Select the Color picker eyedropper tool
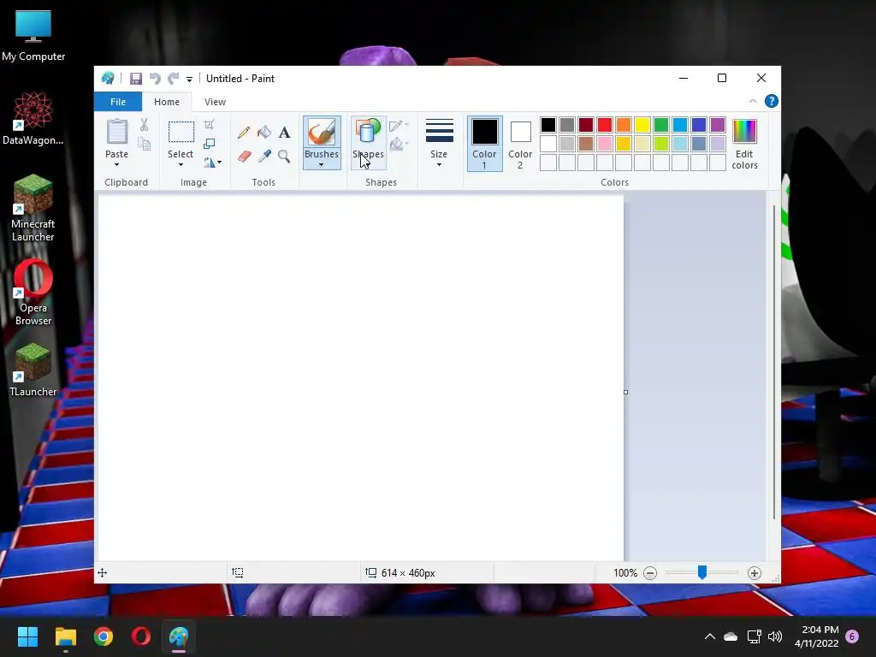Viewport: 876px width, 657px height. coord(264,156)
